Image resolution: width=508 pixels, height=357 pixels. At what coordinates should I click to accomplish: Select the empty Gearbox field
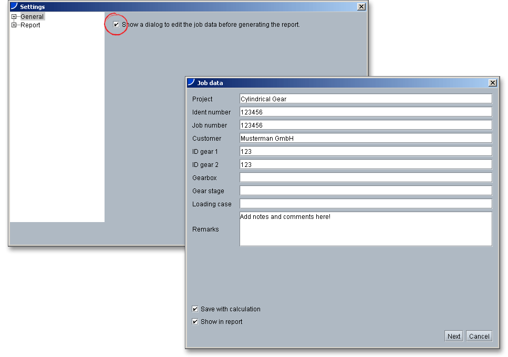(x=366, y=177)
